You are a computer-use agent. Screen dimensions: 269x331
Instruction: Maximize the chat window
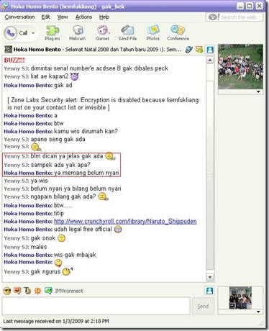[250, 6]
